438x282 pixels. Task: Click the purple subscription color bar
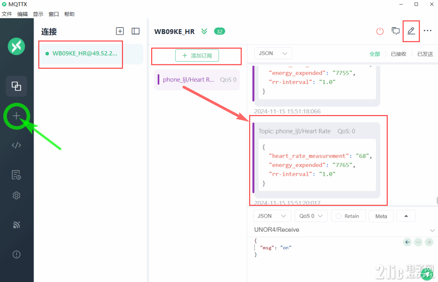159,79
